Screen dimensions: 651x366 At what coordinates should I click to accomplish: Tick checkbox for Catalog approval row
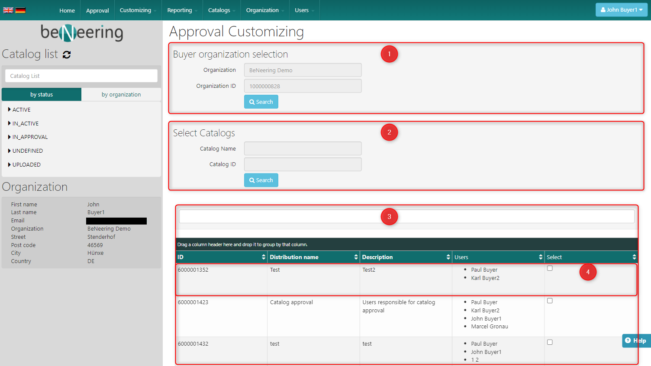coord(550,301)
